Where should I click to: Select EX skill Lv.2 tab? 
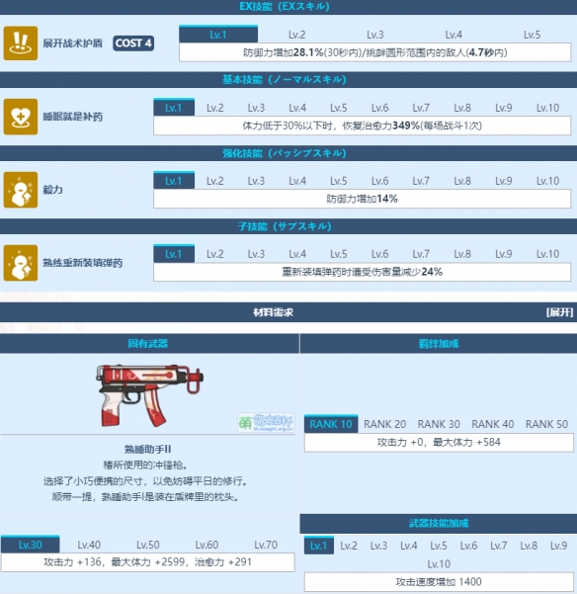pyautogui.click(x=296, y=35)
